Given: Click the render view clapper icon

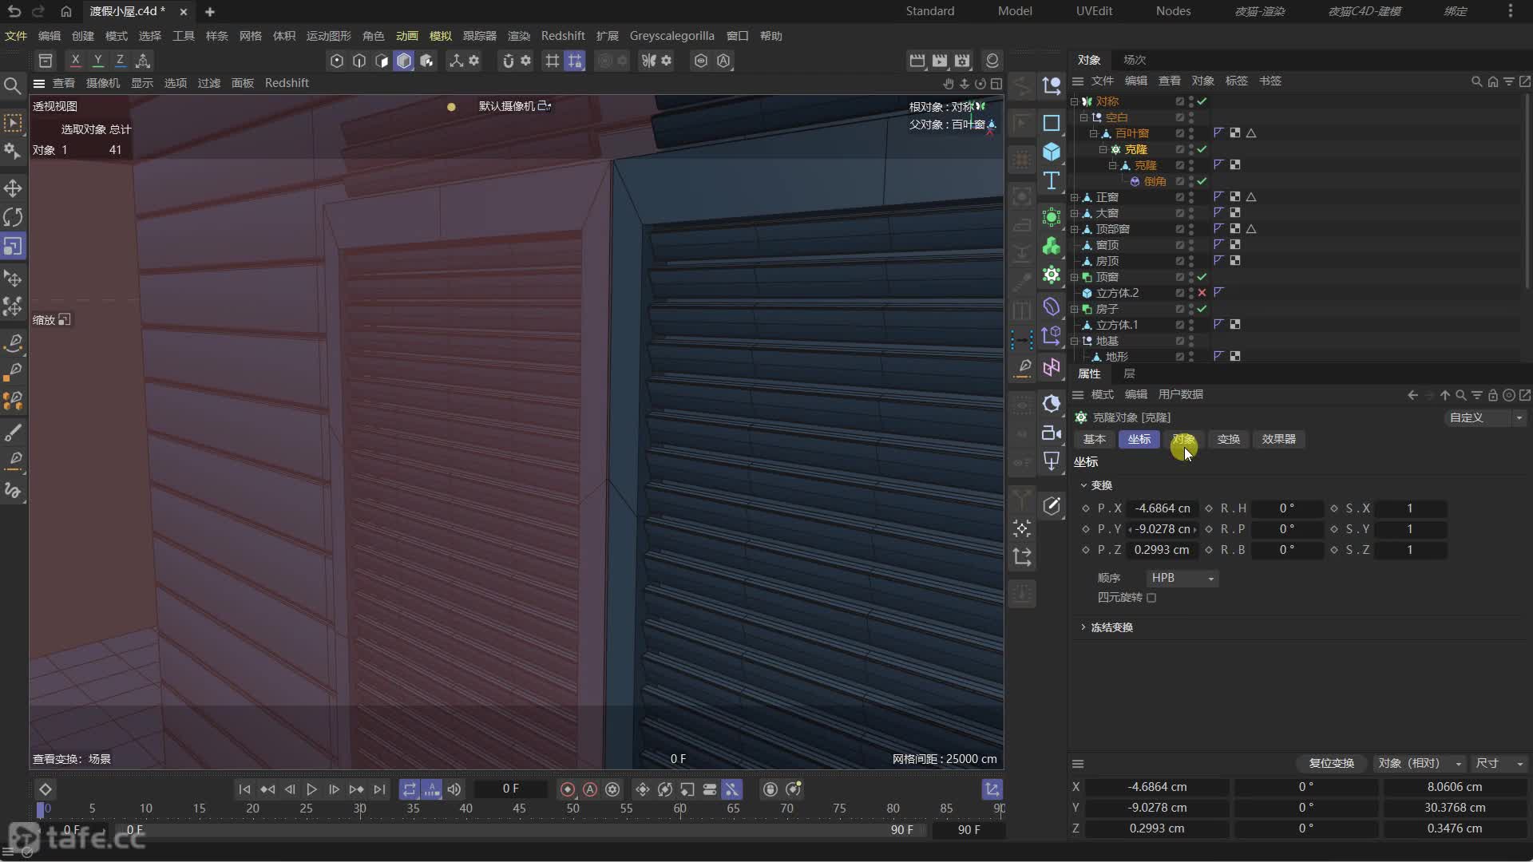Looking at the screenshot, I should pyautogui.click(x=917, y=61).
